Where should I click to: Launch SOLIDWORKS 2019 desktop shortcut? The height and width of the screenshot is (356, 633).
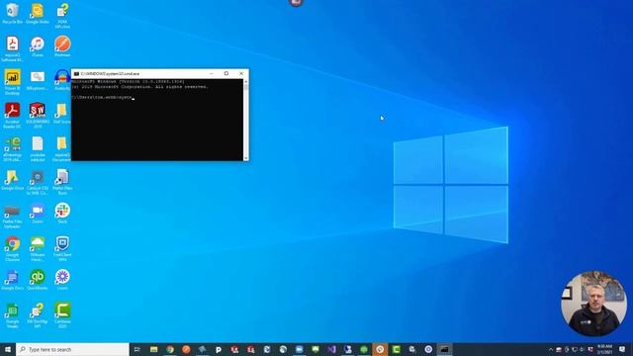click(38, 115)
